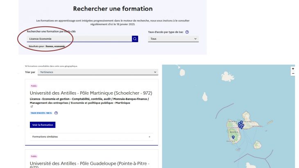The width and height of the screenshot is (299, 168).
Task: Click the 'Public' tag on the Guadeloupe card
Action: tap(33, 156)
